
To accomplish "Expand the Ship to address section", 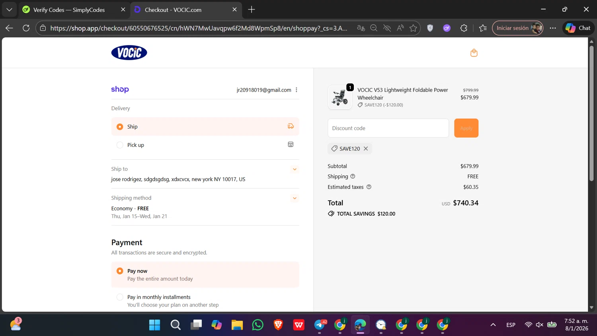I will 295,169.
